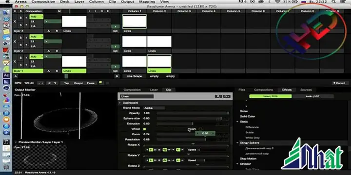Click the composition X button above the layers
Viewport: 351px width, 175px height.
[15, 11]
